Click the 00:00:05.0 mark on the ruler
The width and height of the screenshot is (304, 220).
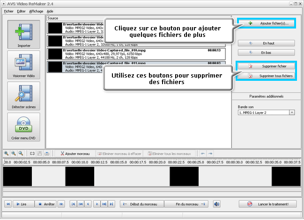(41, 162)
